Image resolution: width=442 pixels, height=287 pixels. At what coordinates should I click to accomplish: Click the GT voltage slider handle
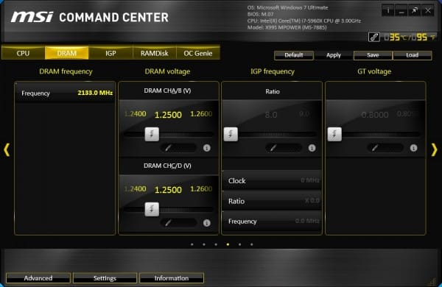(334, 134)
